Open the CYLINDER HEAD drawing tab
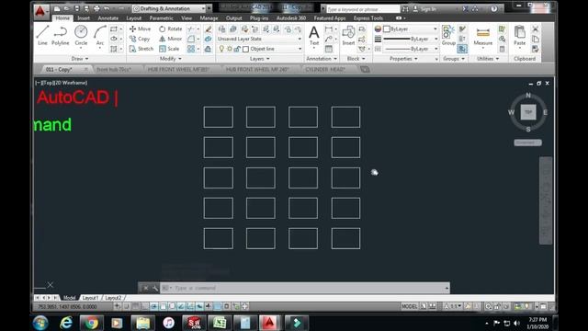Screen dimensions: 588x331 [x=325, y=70]
